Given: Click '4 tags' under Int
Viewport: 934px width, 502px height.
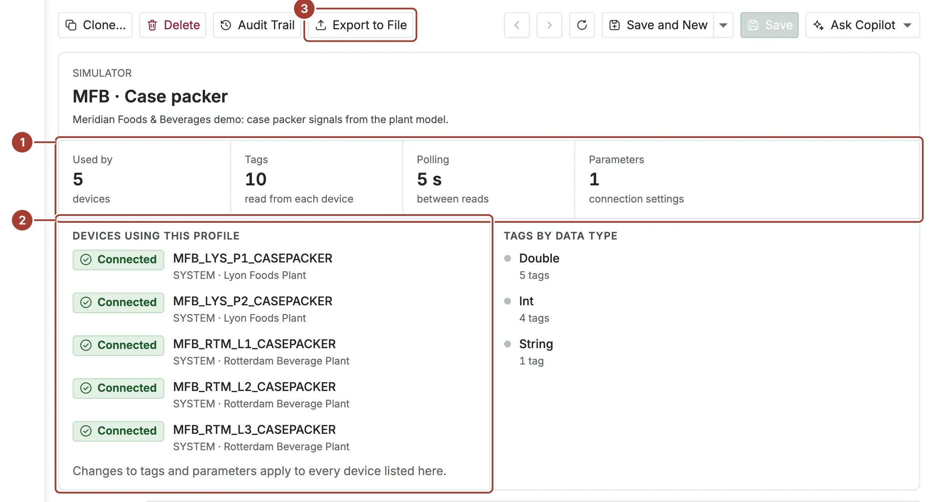Looking at the screenshot, I should coord(534,318).
